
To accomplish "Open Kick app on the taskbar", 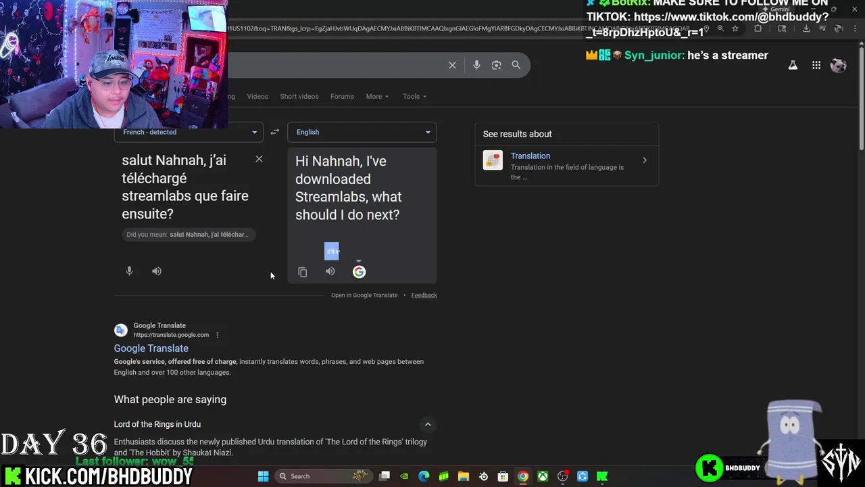I will click(x=602, y=476).
